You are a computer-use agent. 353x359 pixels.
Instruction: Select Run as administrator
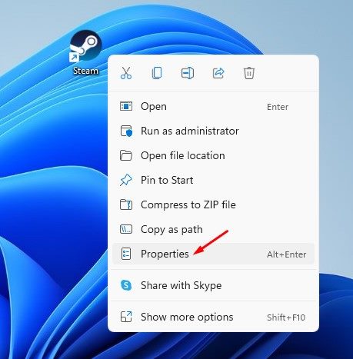point(213,131)
